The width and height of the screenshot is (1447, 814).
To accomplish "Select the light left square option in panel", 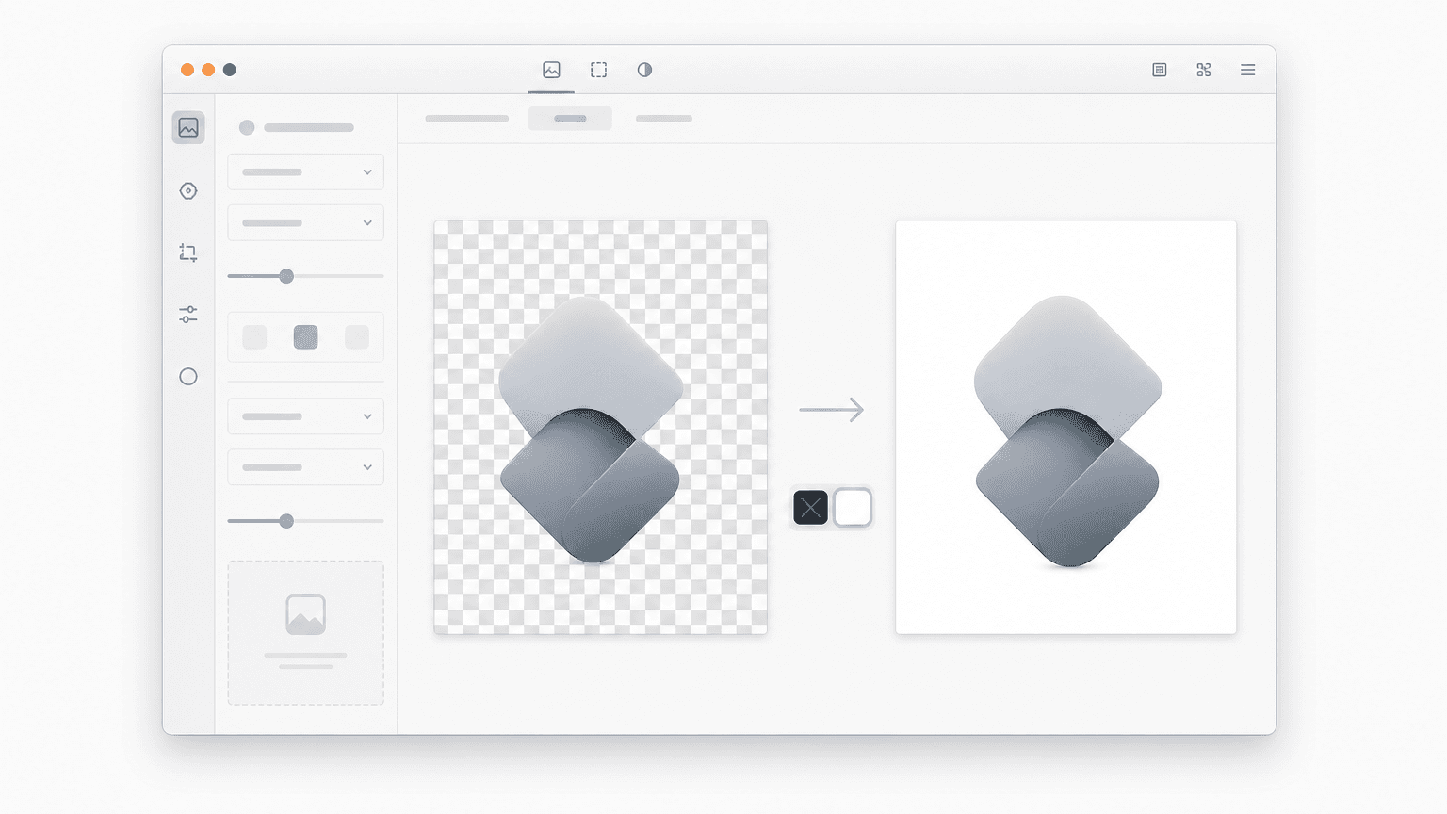I will 254,336.
